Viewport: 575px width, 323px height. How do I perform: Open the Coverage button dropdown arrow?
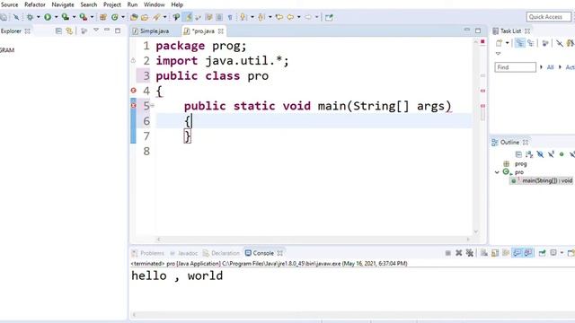[x=74, y=17]
